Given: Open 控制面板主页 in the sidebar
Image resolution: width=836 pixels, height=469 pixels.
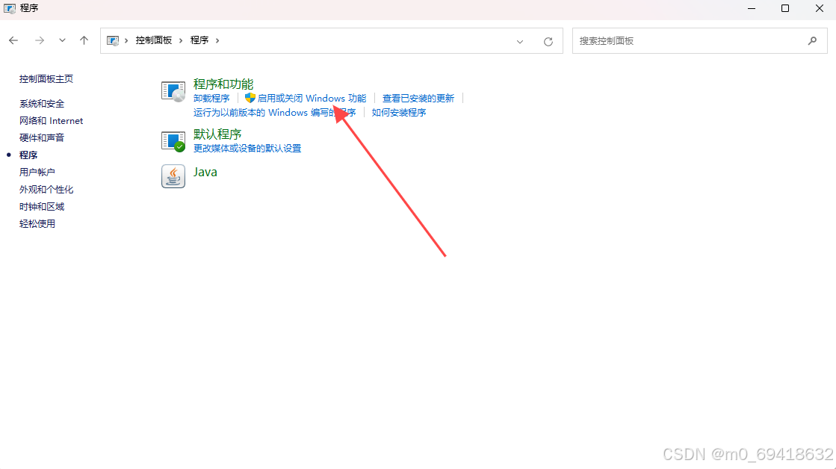Looking at the screenshot, I should click(46, 79).
